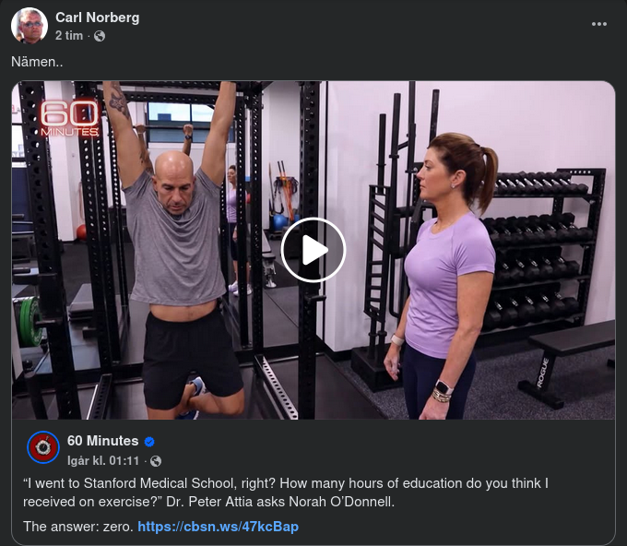Click the 'Igår kl. 01:11' timestamp

coord(103,461)
